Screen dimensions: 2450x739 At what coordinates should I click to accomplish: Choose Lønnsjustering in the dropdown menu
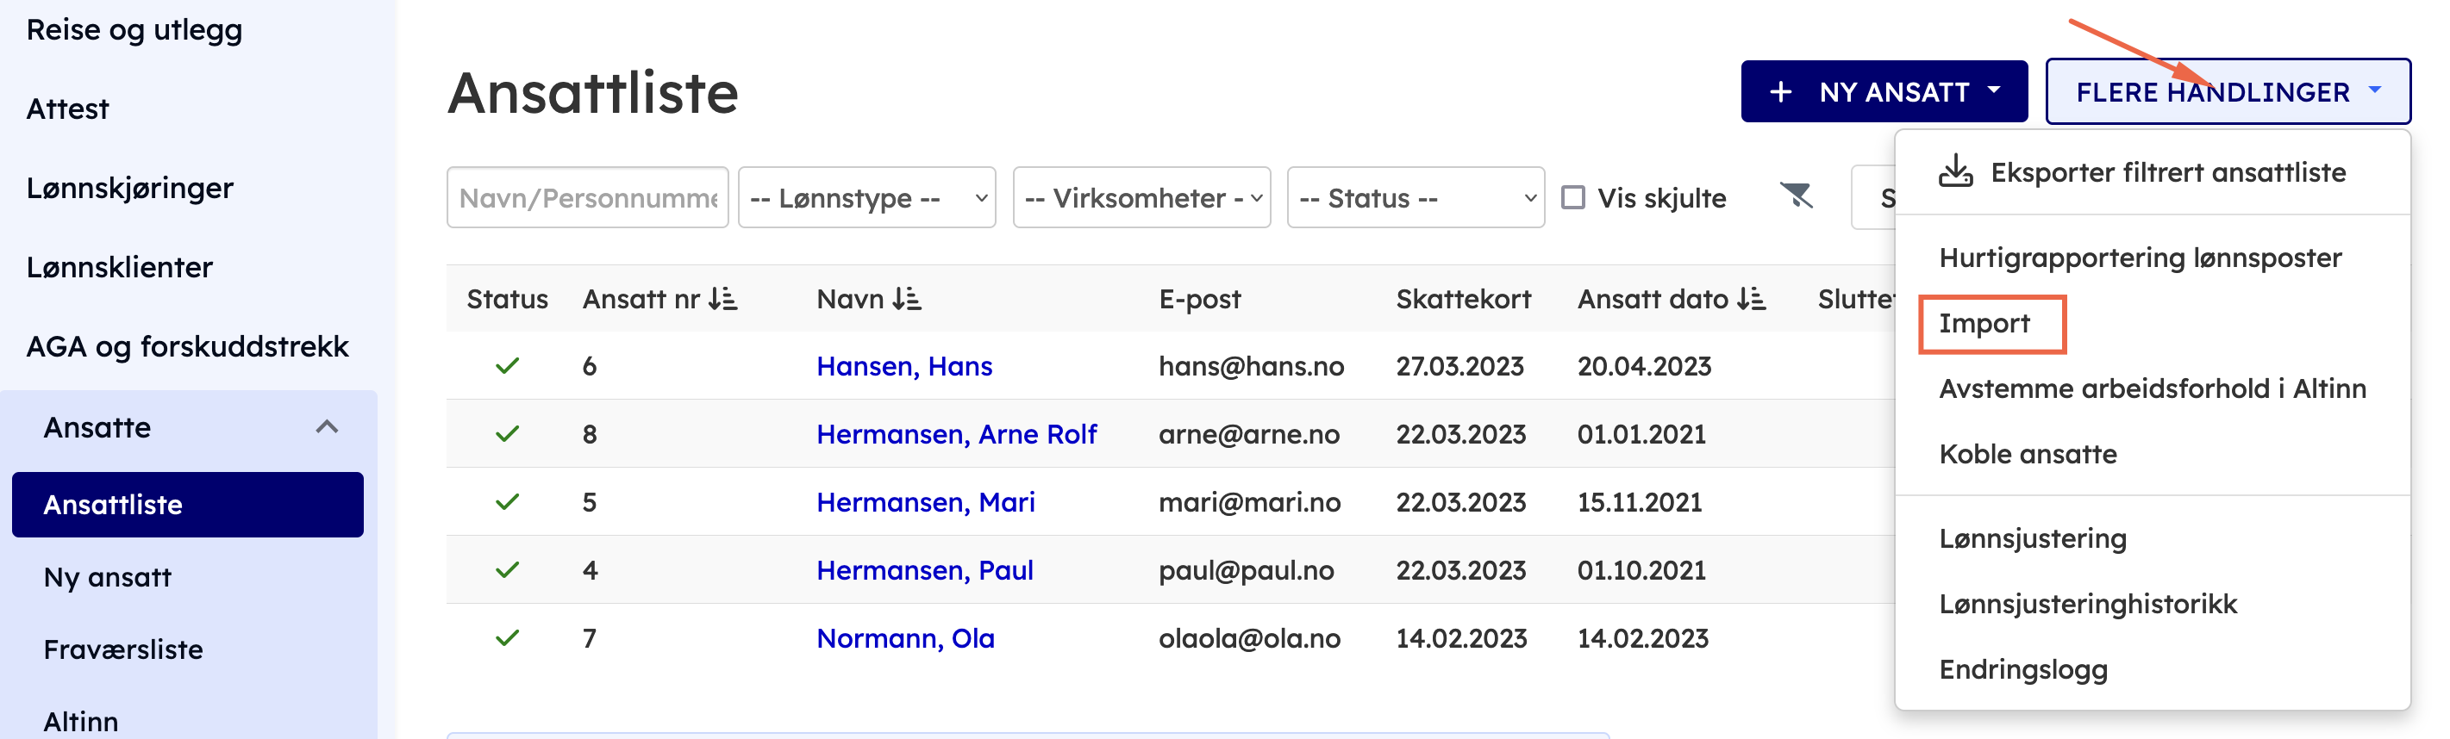pos(2033,538)
